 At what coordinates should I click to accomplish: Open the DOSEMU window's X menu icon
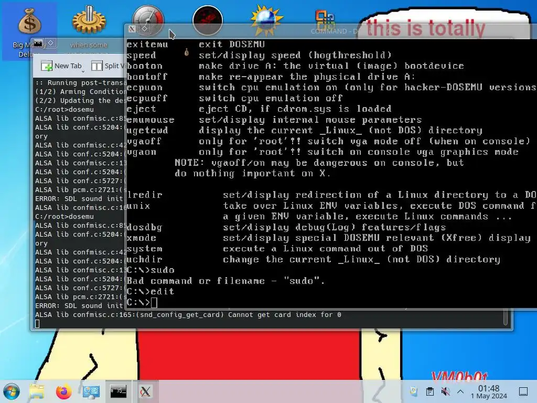(132, 29)
